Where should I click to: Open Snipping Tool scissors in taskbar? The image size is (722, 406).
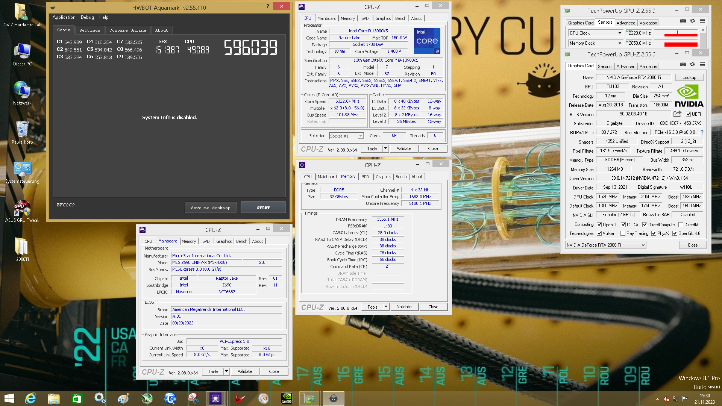tap(193, 398)
